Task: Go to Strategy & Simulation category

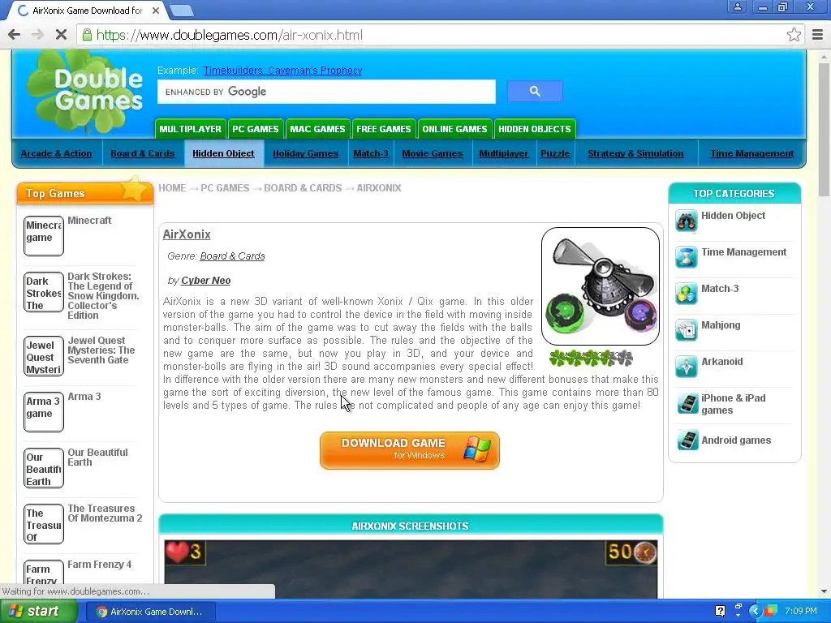Action: coord(636,153)
